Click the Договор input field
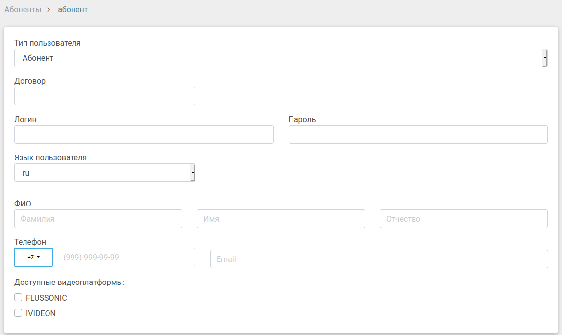562x335 pixels. pyautogui.click(x=105, y=96)
